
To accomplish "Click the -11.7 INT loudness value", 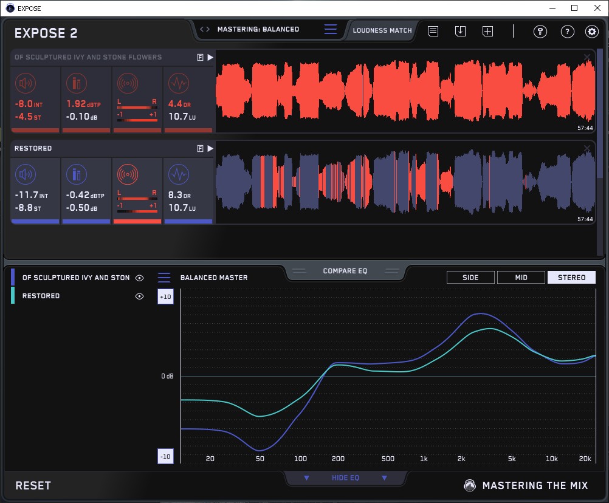I will pos(32,195).
